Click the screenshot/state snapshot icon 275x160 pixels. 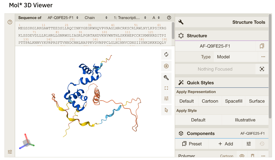tap(166, 66)
